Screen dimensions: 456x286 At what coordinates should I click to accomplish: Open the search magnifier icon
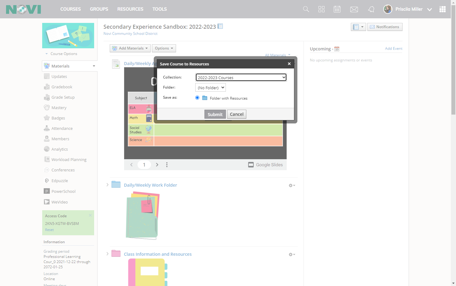(306, 9)
